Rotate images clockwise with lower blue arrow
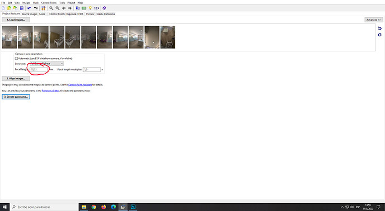 click(x=379, y=35)
